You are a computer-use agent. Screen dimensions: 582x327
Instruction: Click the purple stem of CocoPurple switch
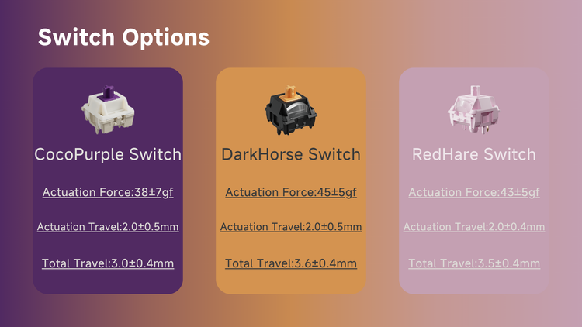tap(108, 92)
